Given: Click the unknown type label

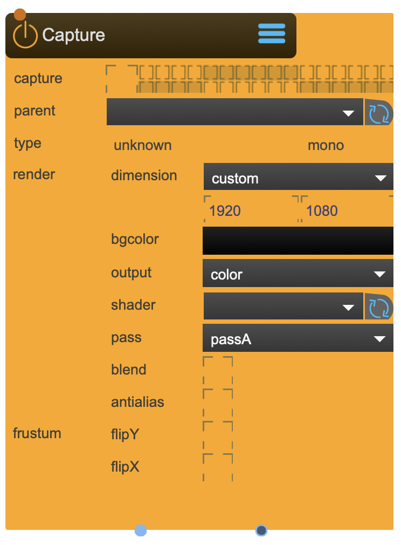Looking at the screenshot, I should pos(142,145).
